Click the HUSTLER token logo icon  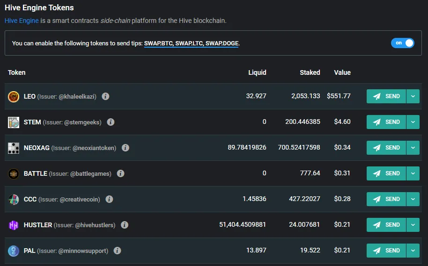(x=14, y=225)
